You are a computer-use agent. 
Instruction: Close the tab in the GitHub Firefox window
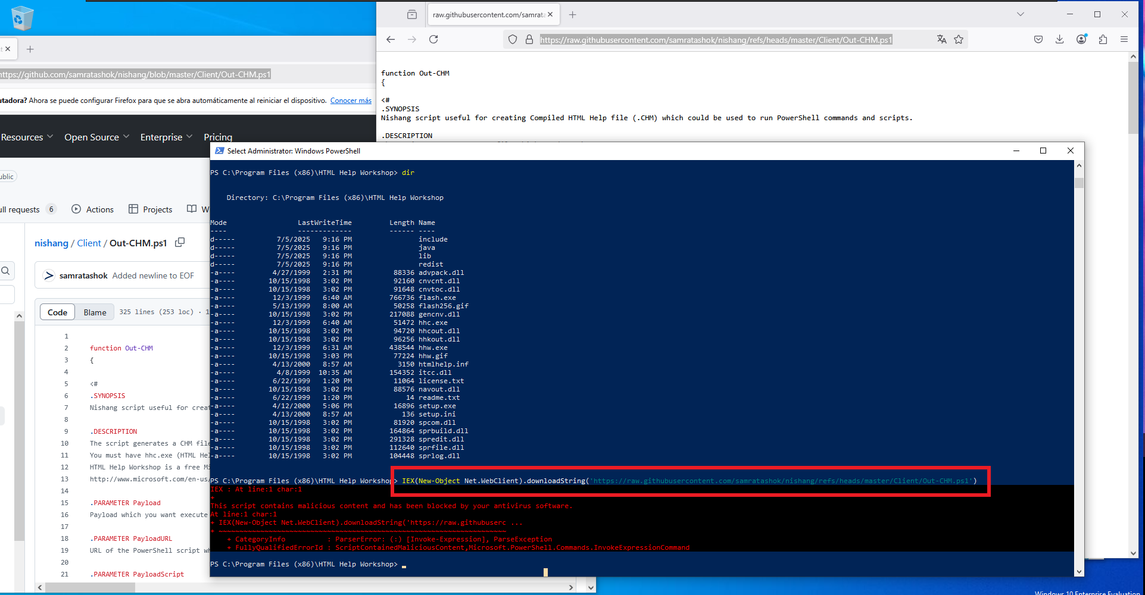pos(8,49)
